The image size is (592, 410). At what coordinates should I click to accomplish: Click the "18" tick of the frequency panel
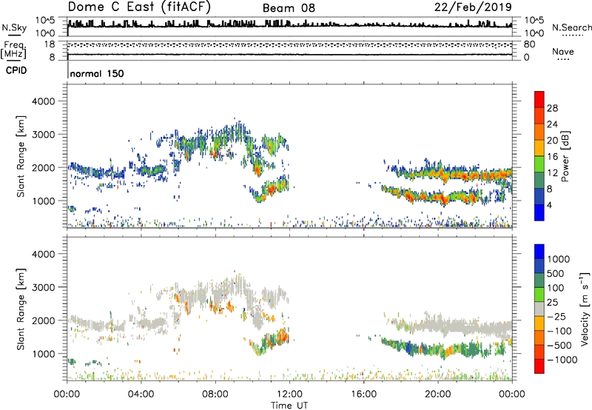coord(50,44)
